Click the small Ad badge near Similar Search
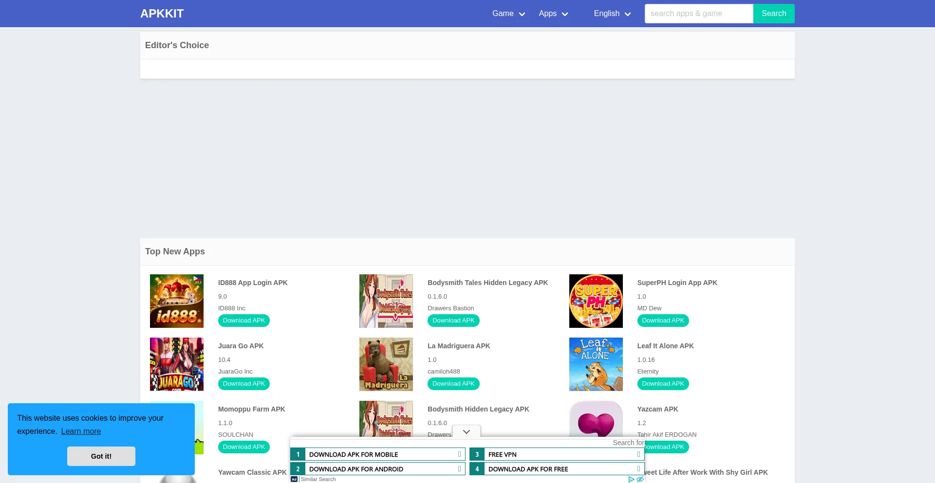The image size is (935, 483). click(x=294, y=479)
